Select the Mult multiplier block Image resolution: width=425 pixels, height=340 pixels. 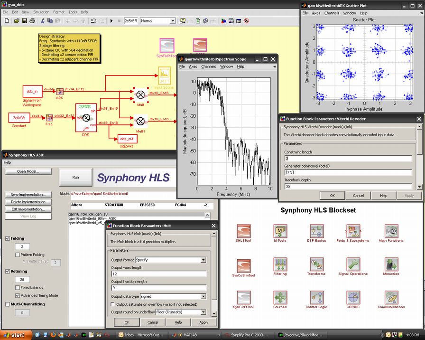point(140,95)
